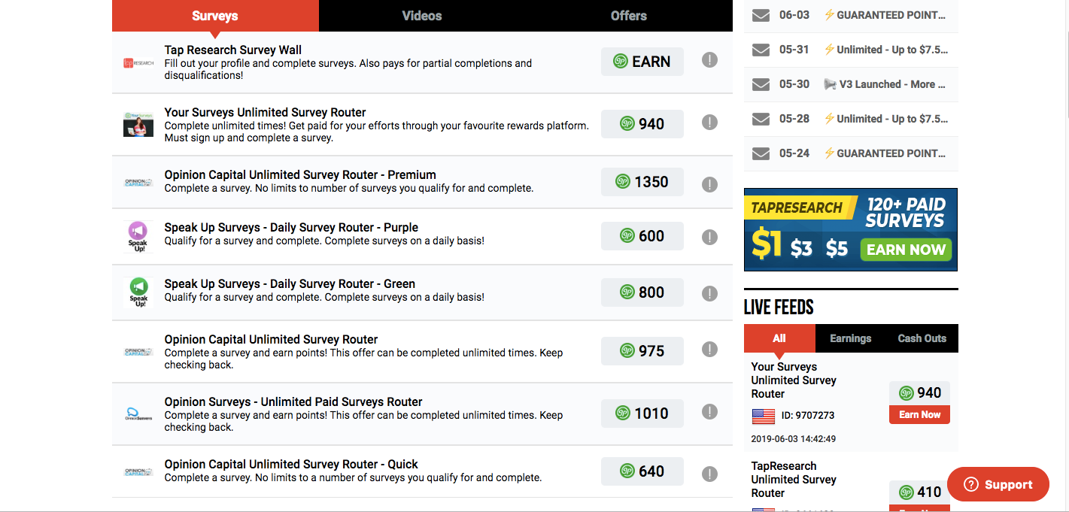This screenshot has height=512, width=1069.
Task: Click the 940 points badge in Live Feeds
Action: (x=919, y=392)
